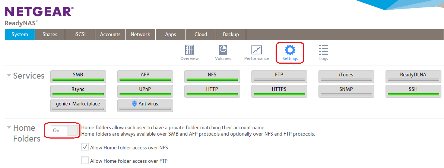Viewport: 444px width, 168px height.
Task: Uncheck Allow Home folder access over NFS
Action: tap(85, 147)
